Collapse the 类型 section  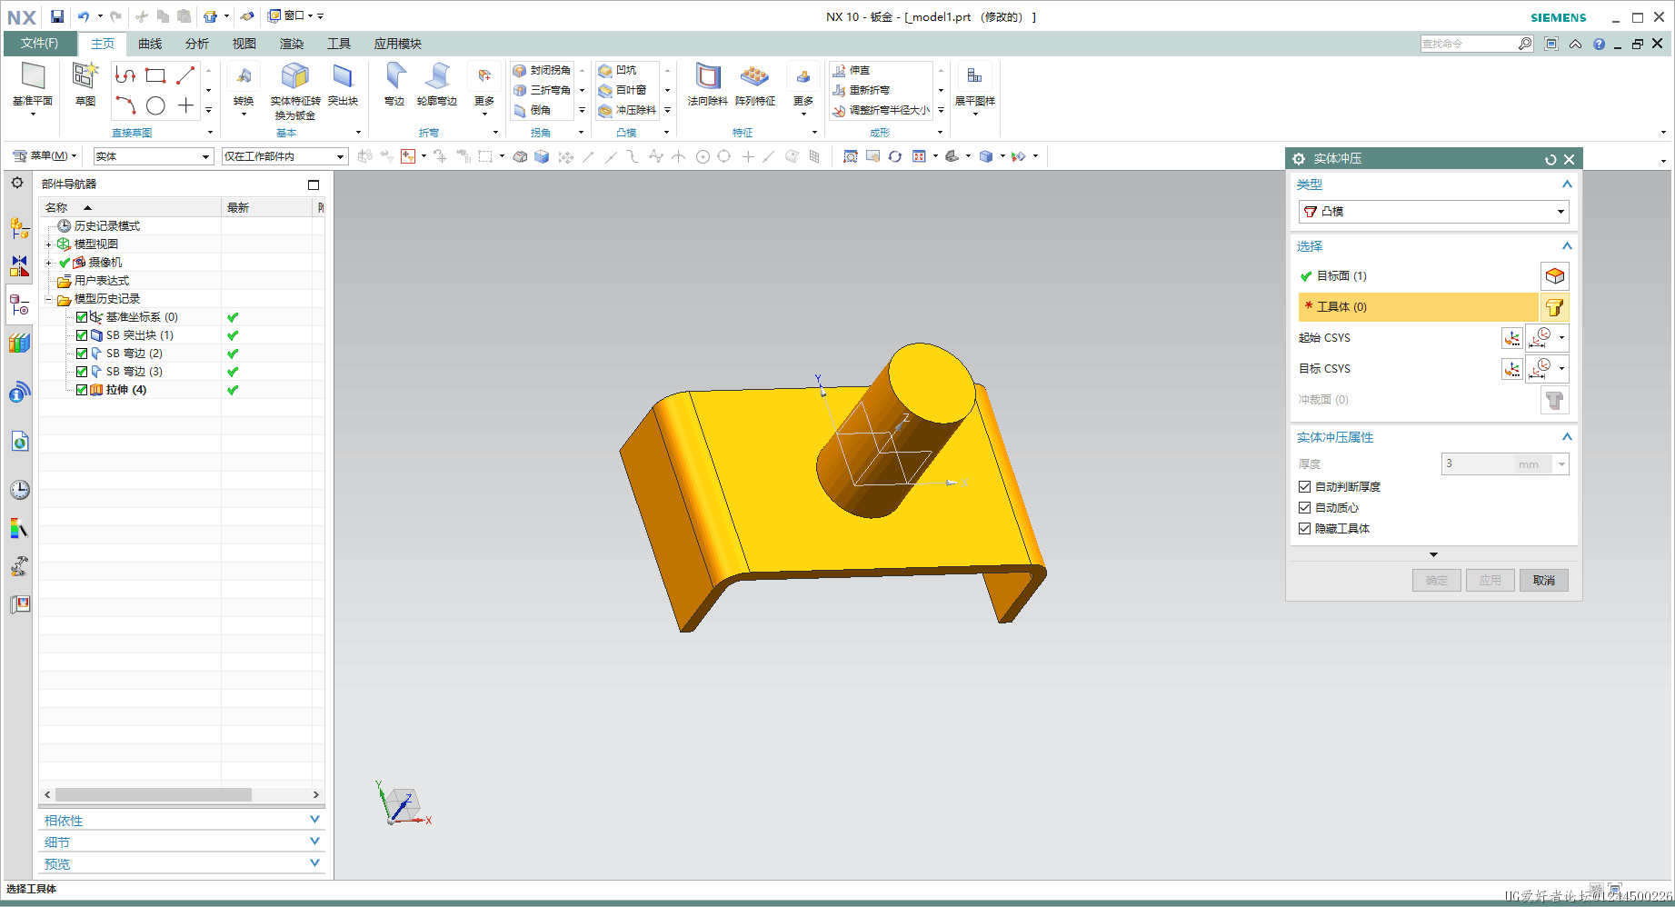tap(1567, 184)
